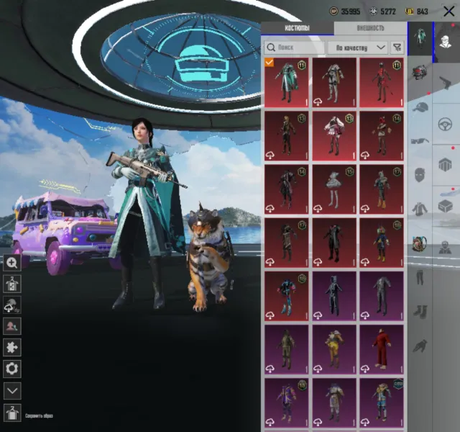
Task: Select the gloves category icon
Action: (x=420, y=346)
